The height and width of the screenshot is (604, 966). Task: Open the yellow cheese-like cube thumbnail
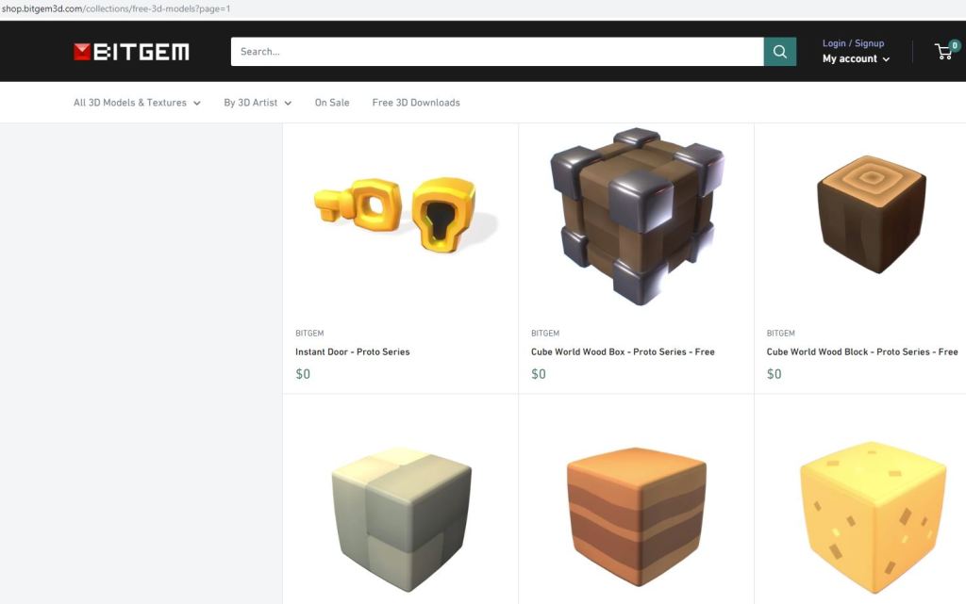click(873, 517)
